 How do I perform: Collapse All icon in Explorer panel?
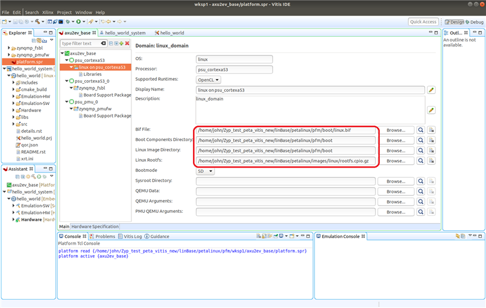coord(34,40)
